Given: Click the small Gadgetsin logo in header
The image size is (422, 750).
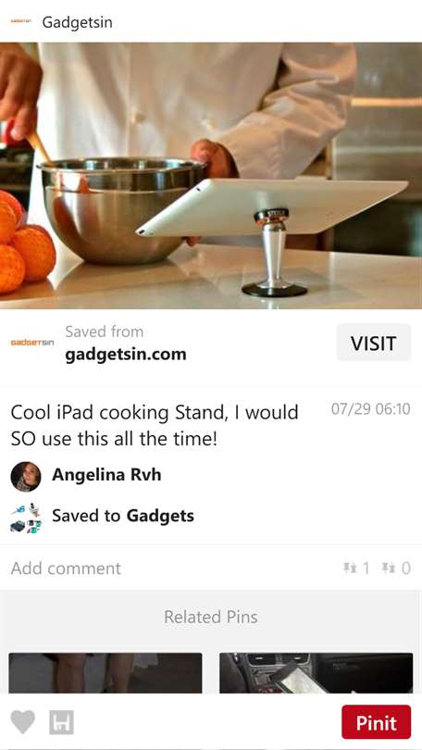Looking at the screenshot, I should tap(20, 21).
